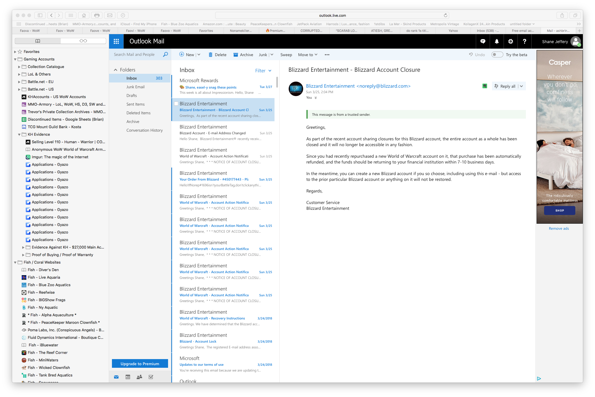The height and width of the screenshot is (397, 595).
Task: Expand the Reply all dropdown arrow
Action: click(522, 86)
